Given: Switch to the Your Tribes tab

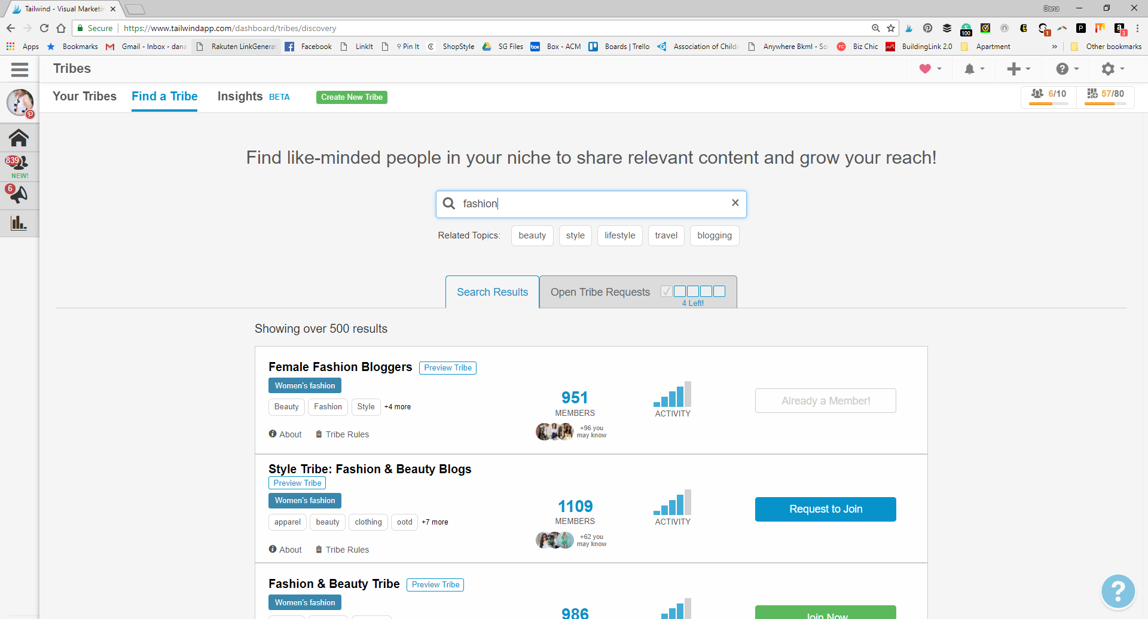Looking at the screenshot, I should [84, 96].
